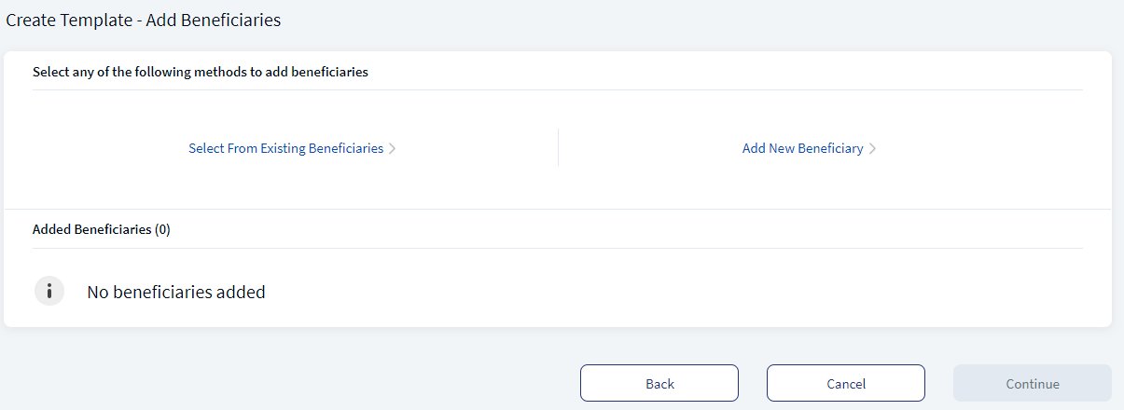
Task: Click the word Existing in the left link
Action: pyautogui.click(x=282, y=148)
